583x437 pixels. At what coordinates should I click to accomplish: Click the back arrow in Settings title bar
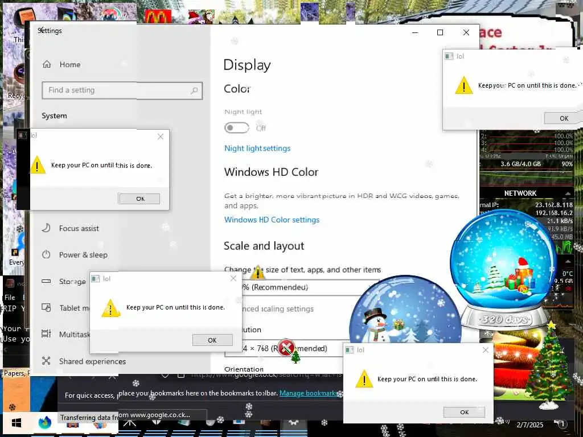[x=41, y=30]
